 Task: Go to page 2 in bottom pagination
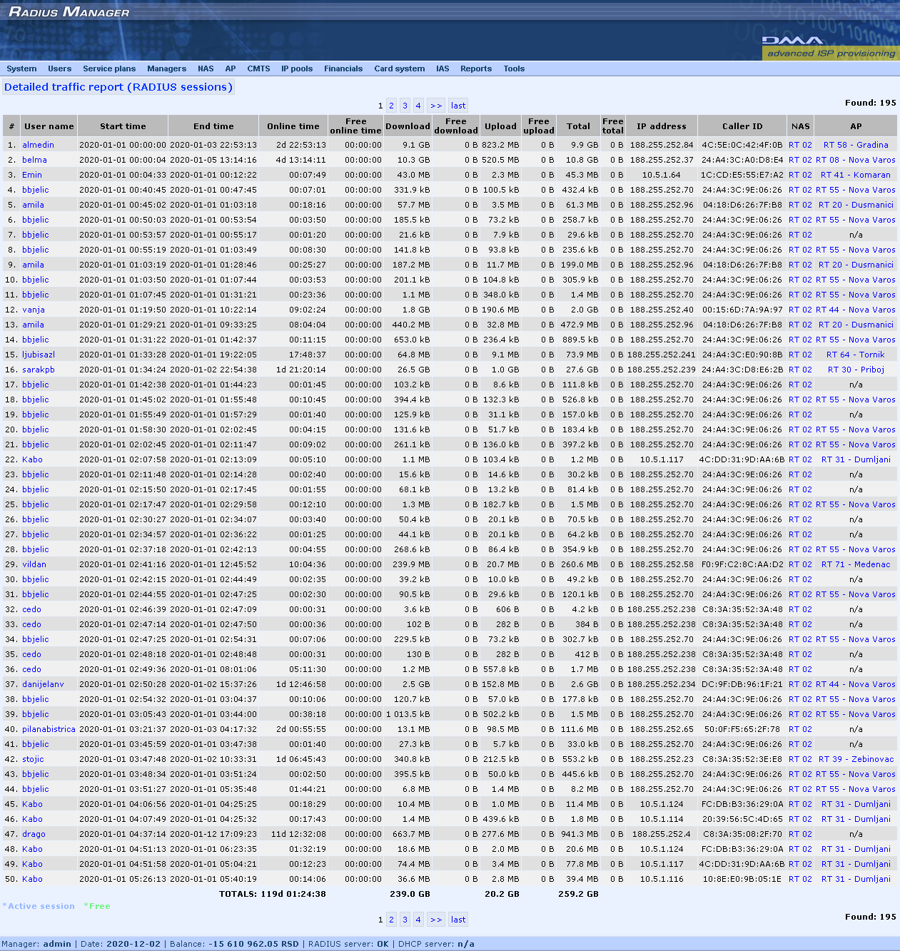391,920
